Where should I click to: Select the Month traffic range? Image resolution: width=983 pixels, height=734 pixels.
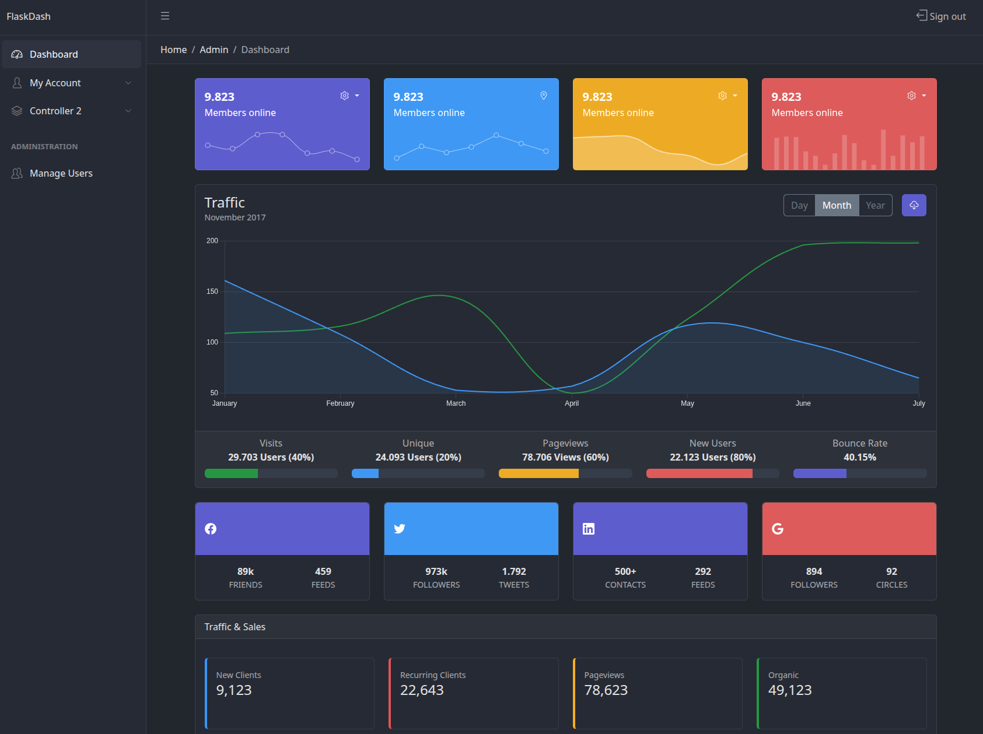point(837,205)
